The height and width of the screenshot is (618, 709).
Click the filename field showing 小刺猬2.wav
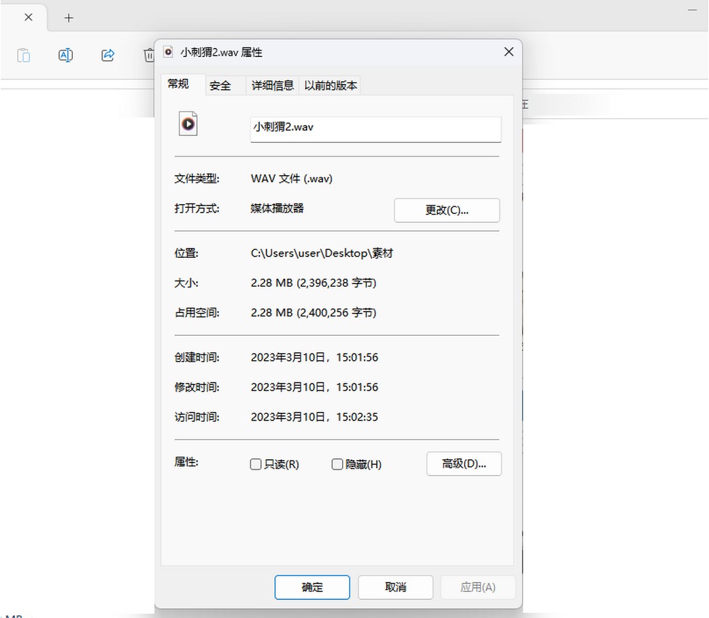point(376,129)
